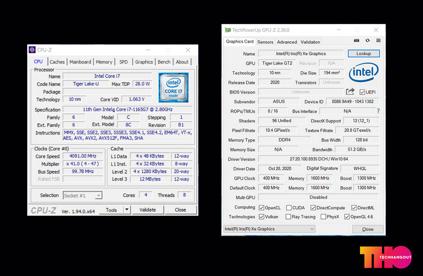
Task: Click the Close button in CPU-Z
Action: 180,210
